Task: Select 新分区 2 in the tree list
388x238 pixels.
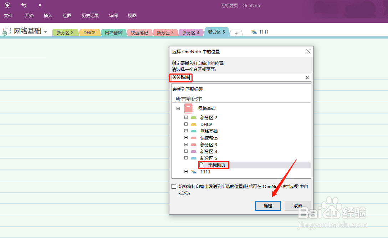Action: coord(209,117)
